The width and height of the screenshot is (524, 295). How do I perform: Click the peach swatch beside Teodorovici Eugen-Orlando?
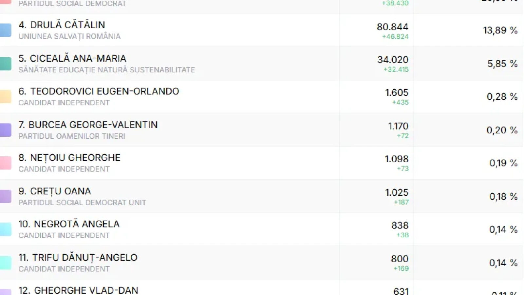5,97
